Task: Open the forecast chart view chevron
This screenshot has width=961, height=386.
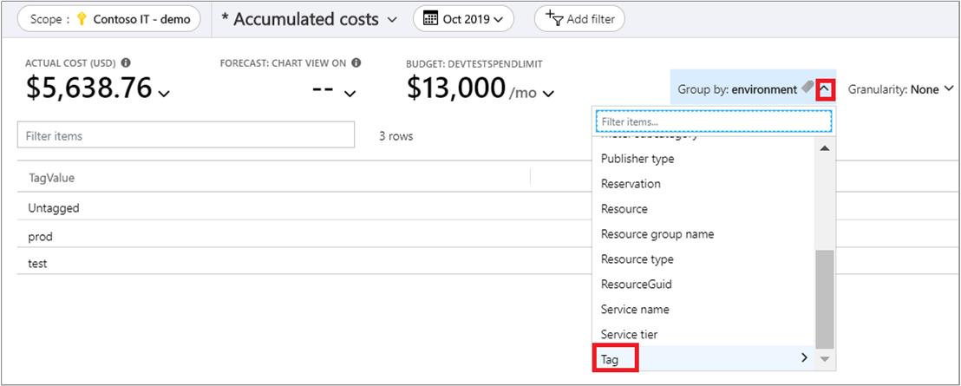Action: 350,93
